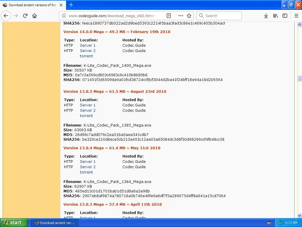Go to the browser home page
Image resolution: width=302 pixels, height=227 pixels.
(35, 16)
